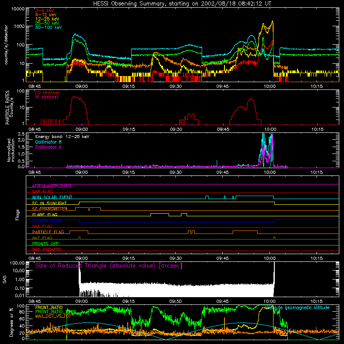
Task: Click the 10:15 tick below the SAS panel
Action: pos(316,301)
